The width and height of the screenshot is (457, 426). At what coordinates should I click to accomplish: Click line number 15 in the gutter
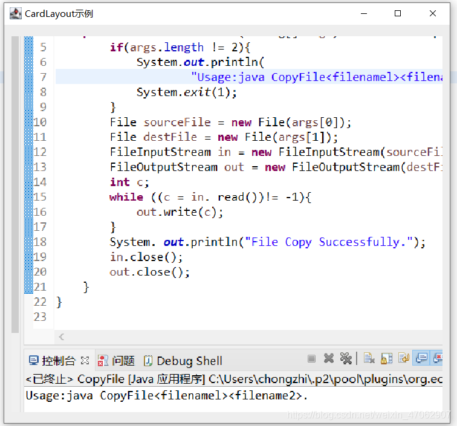point(40,197)
